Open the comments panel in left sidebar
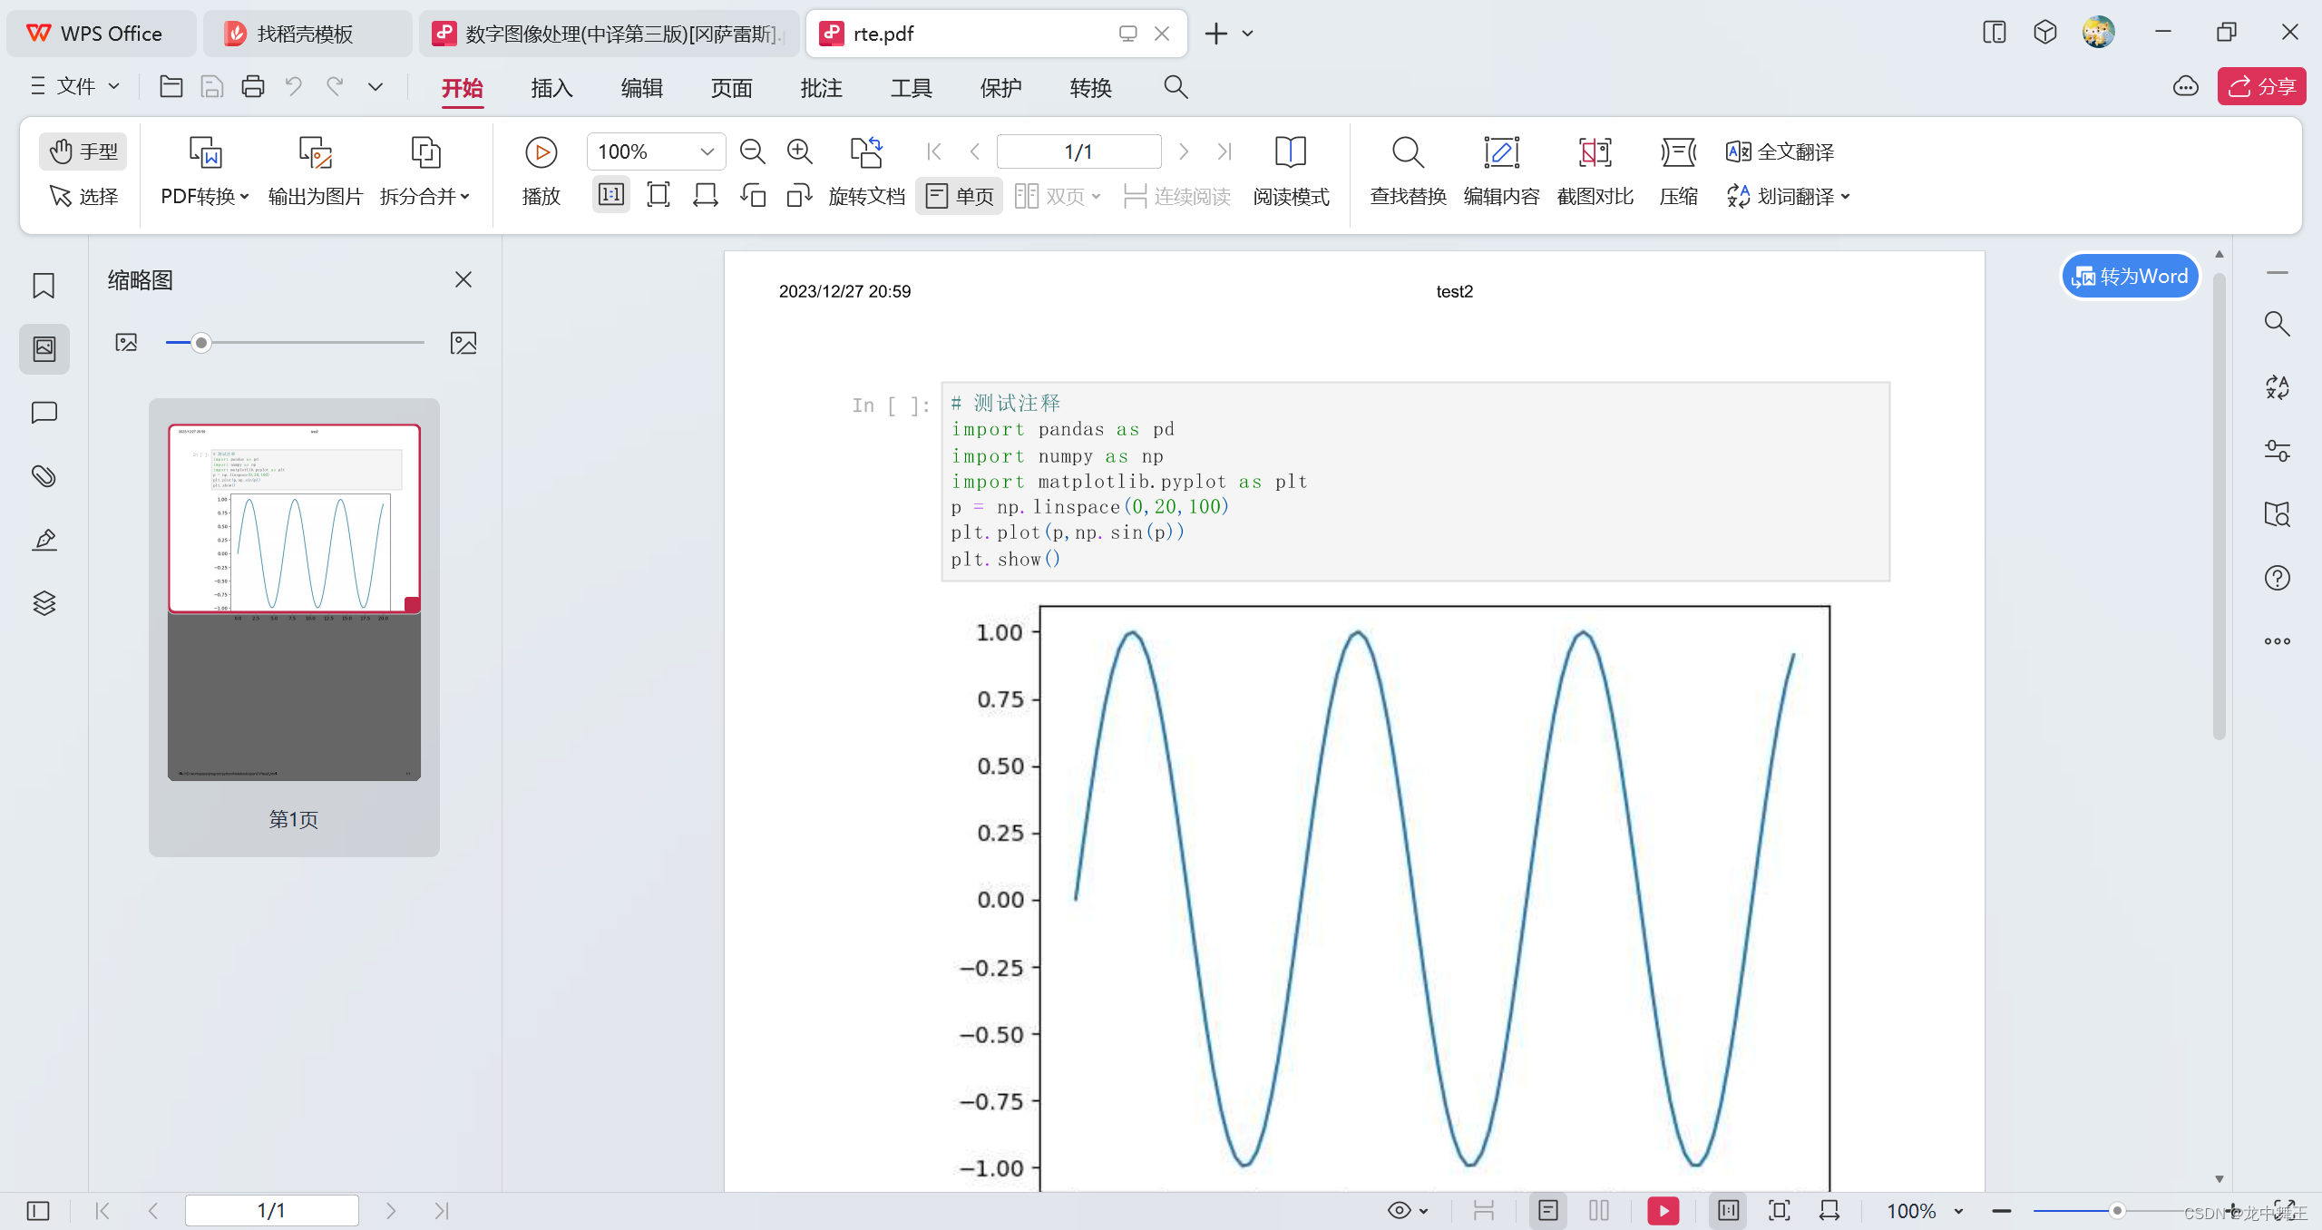This screenshot has height=1230, width=2322. click(x=44, y=412)
